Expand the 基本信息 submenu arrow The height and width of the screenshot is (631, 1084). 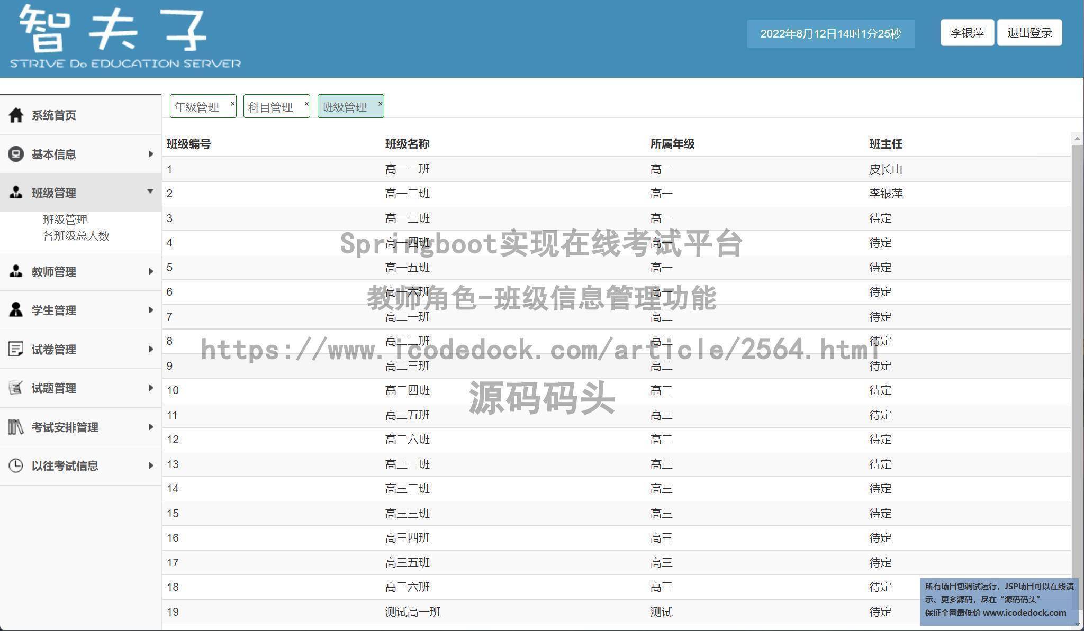click(x=151, y=154)
